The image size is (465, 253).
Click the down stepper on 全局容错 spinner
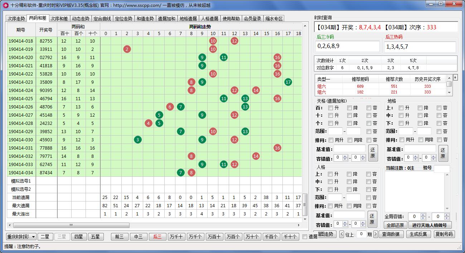coord(423,218)
